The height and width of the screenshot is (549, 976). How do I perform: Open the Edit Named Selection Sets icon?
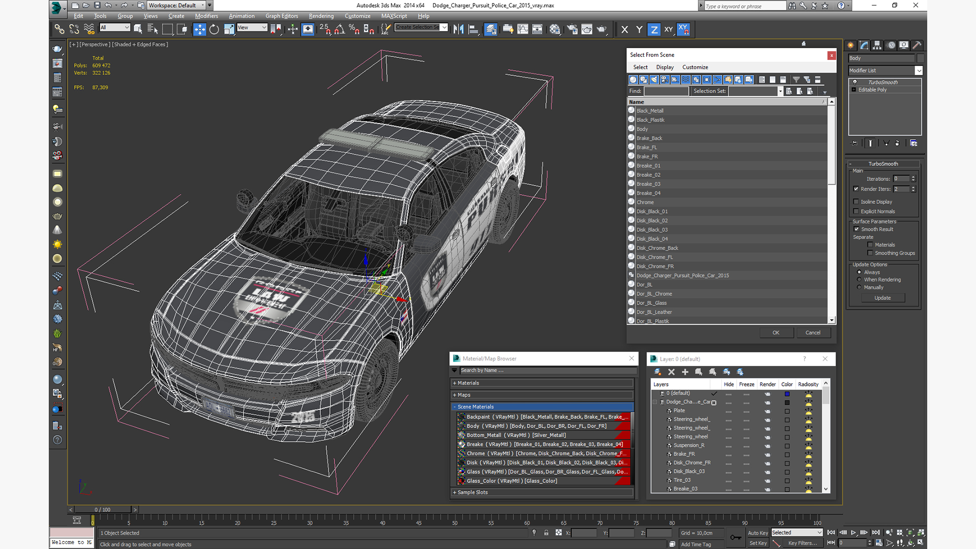point(386,29)
